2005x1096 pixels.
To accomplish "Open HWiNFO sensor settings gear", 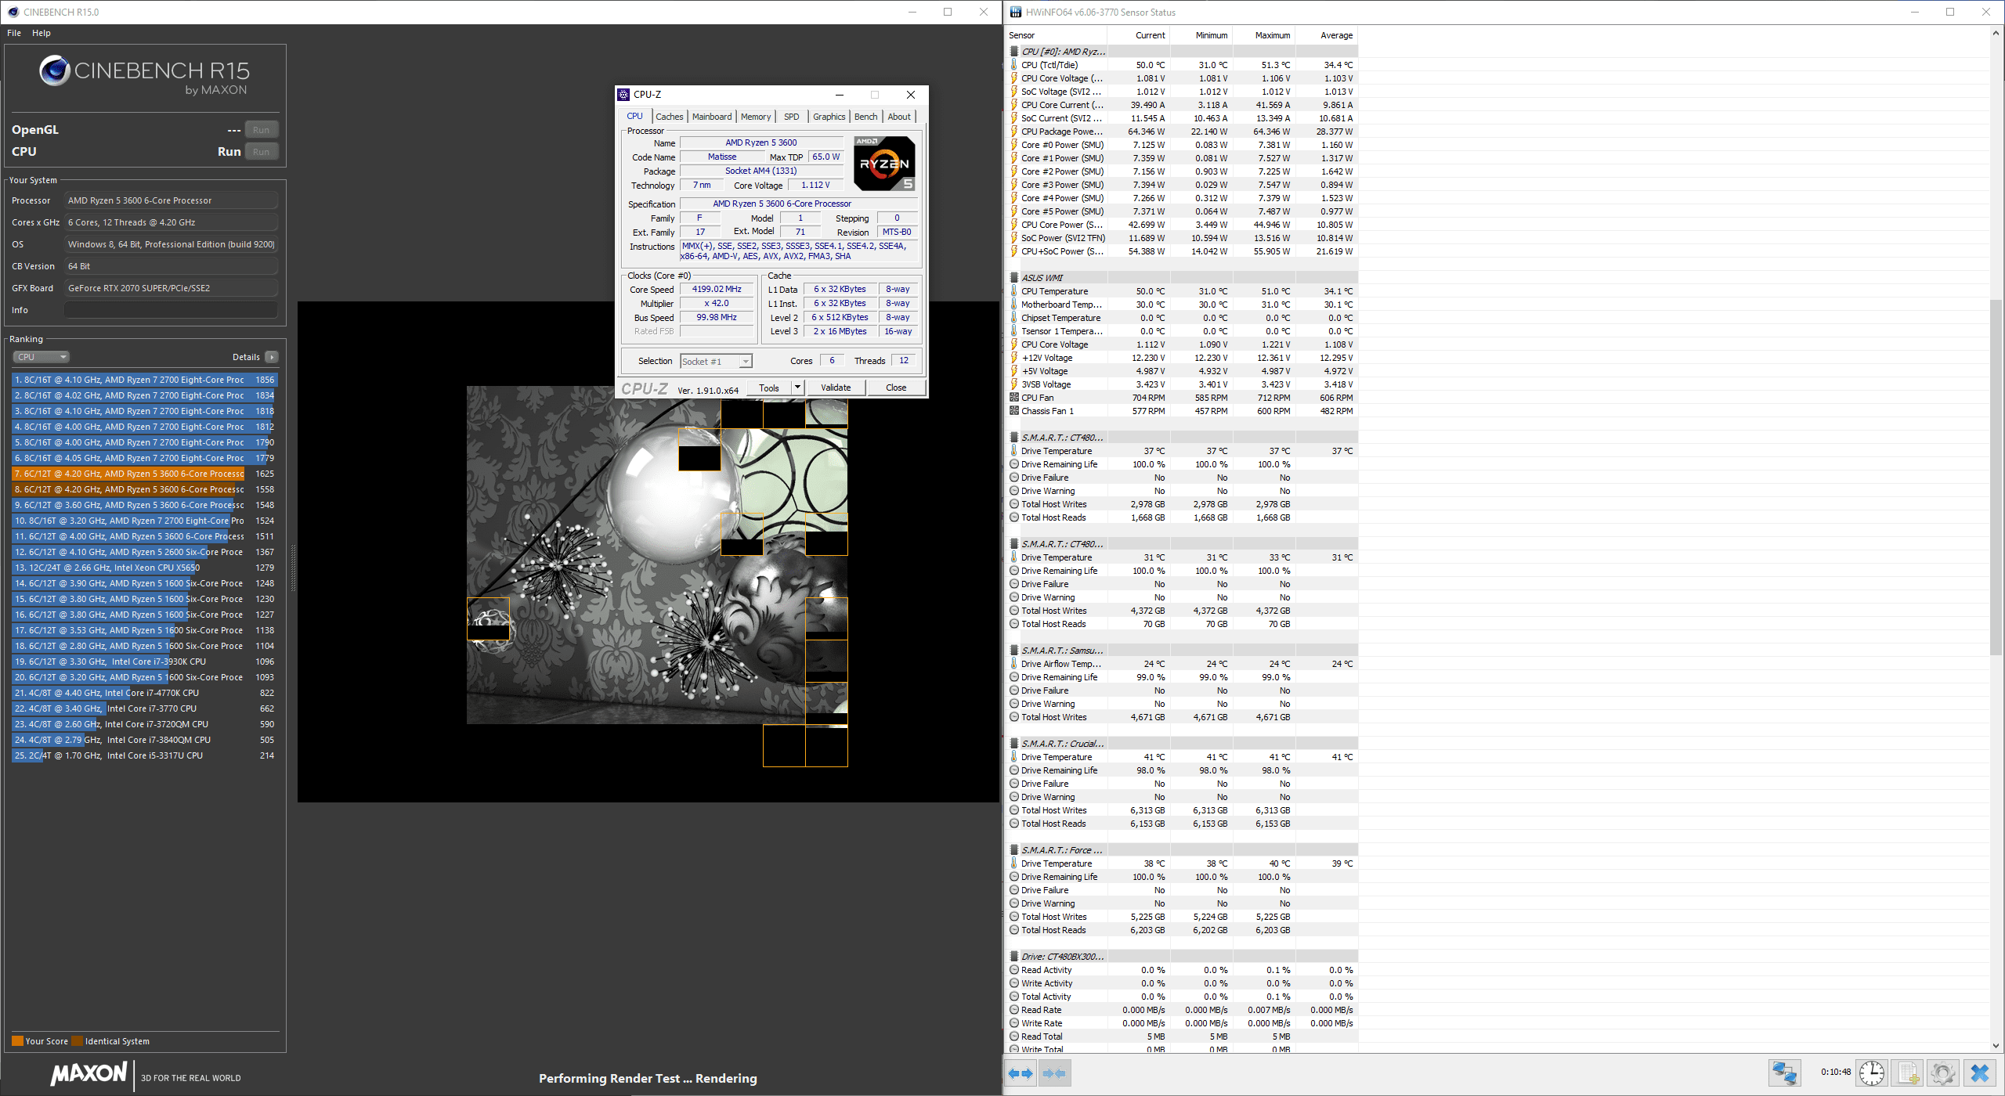I will click(1943, 1073).
